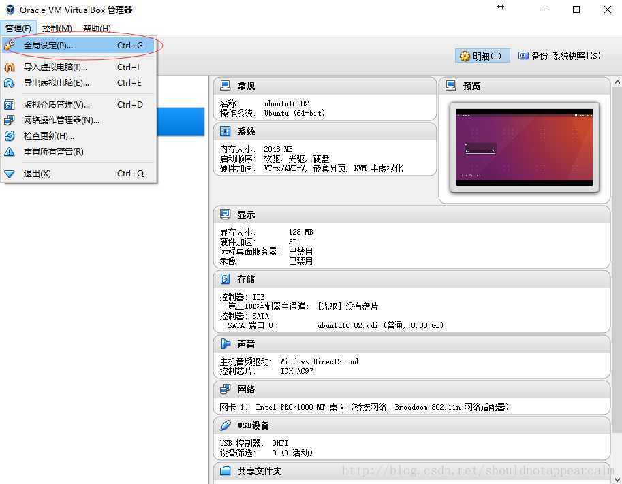Select 重置所有警告(R) menu entry
This screenshot has height=484, width=622.
[x=78, y=151]
